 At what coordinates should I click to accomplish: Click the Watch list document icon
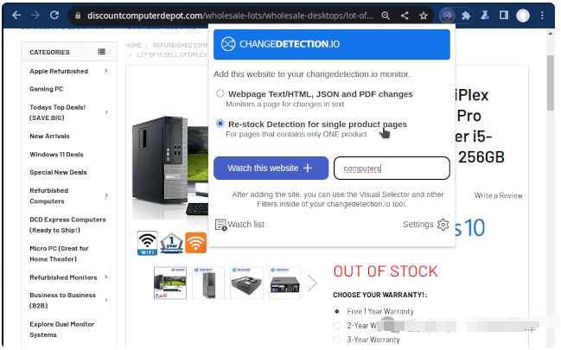point(220,225)
